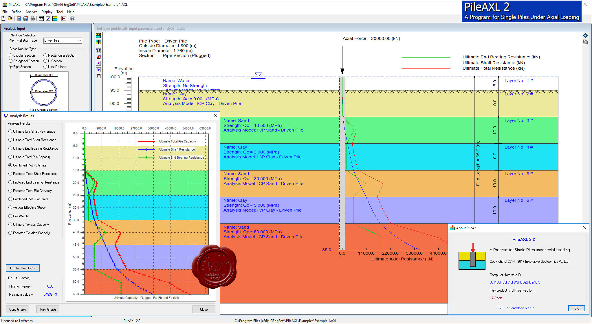Click the side icon marked P

[x=98, y=76]
